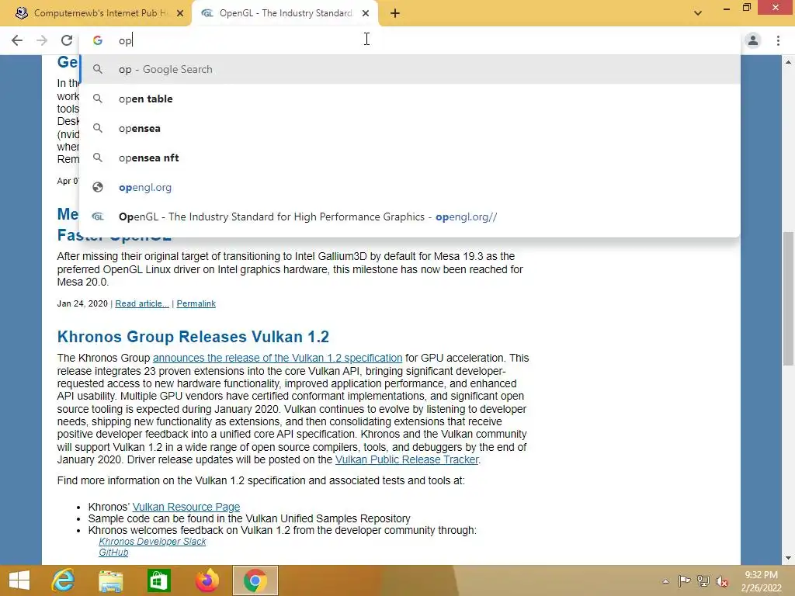Visit the Vulkan Resource Page link
Image resolution: width=795 pixels, height=596 pixels.
[x=186, y=507]
